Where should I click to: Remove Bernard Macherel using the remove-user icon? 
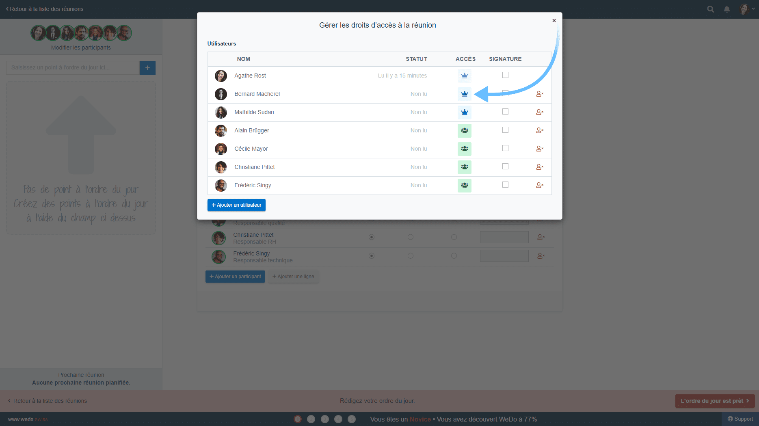(x=539, y=94)
